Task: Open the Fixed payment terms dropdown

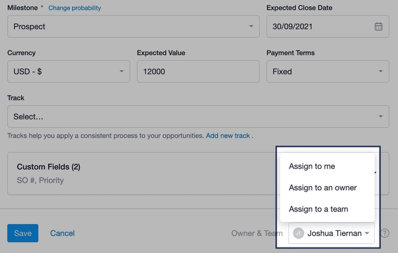Action: (327, 71)
